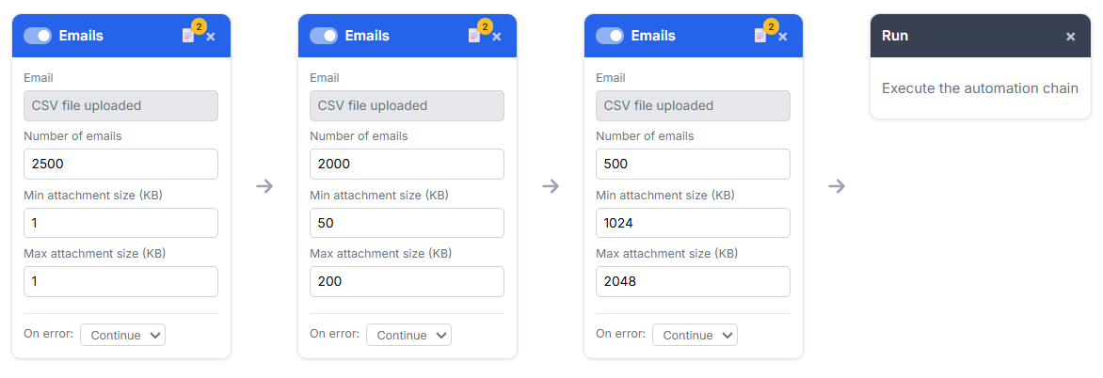Open notes icon on third Emails card
Image resolution: width=1103 pixels, height=378 pixels.
(760, 36)
